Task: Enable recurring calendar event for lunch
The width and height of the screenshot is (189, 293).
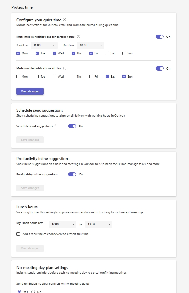Action: coord(18,234)
